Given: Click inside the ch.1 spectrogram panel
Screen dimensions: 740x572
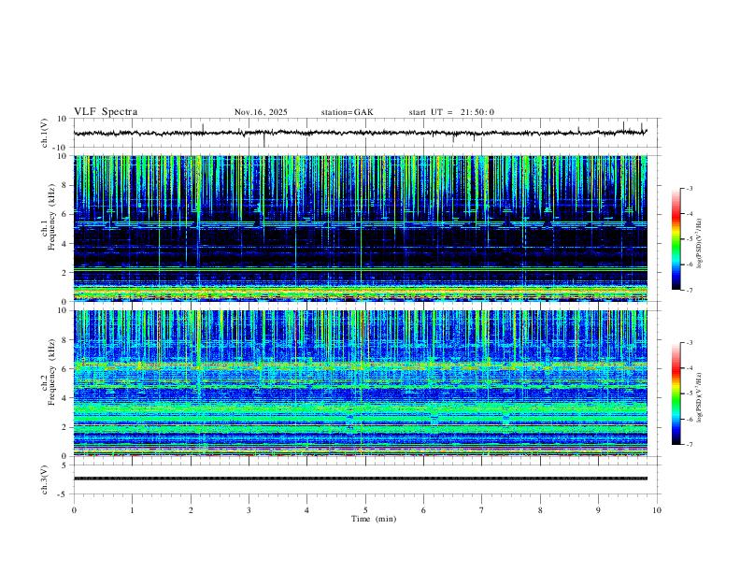Looking at the screenshot, I should coord(360,228).
